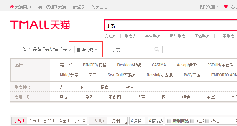This screenshot has height=126, width=237.
Task: Select the 情侣手表 suggested search
Action: point(202,36)
